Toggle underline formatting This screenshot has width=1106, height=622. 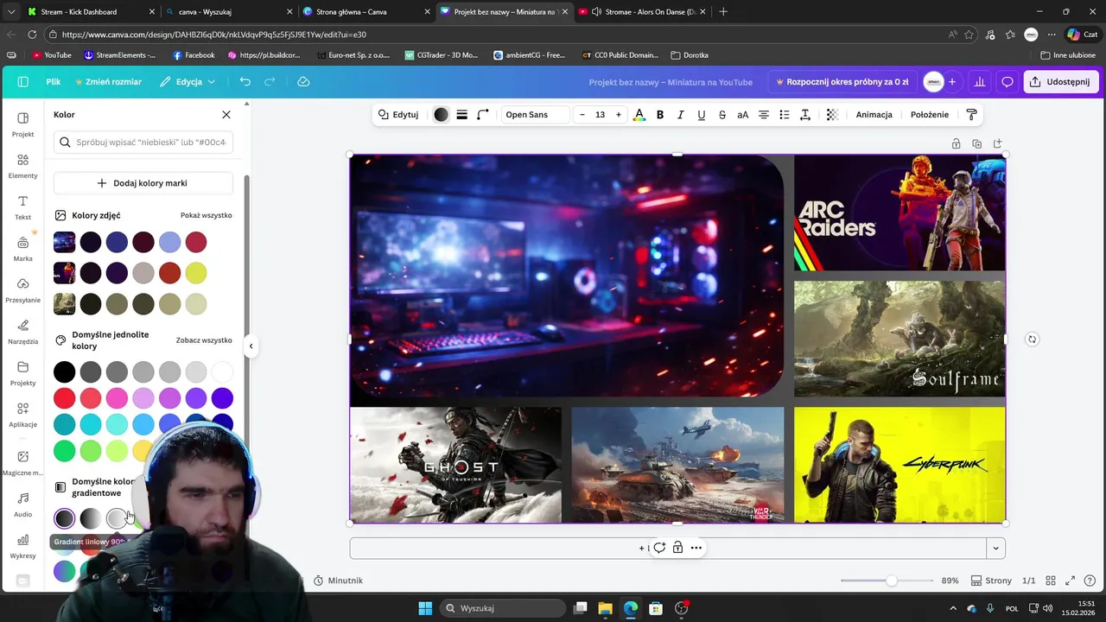click(702, 115)
